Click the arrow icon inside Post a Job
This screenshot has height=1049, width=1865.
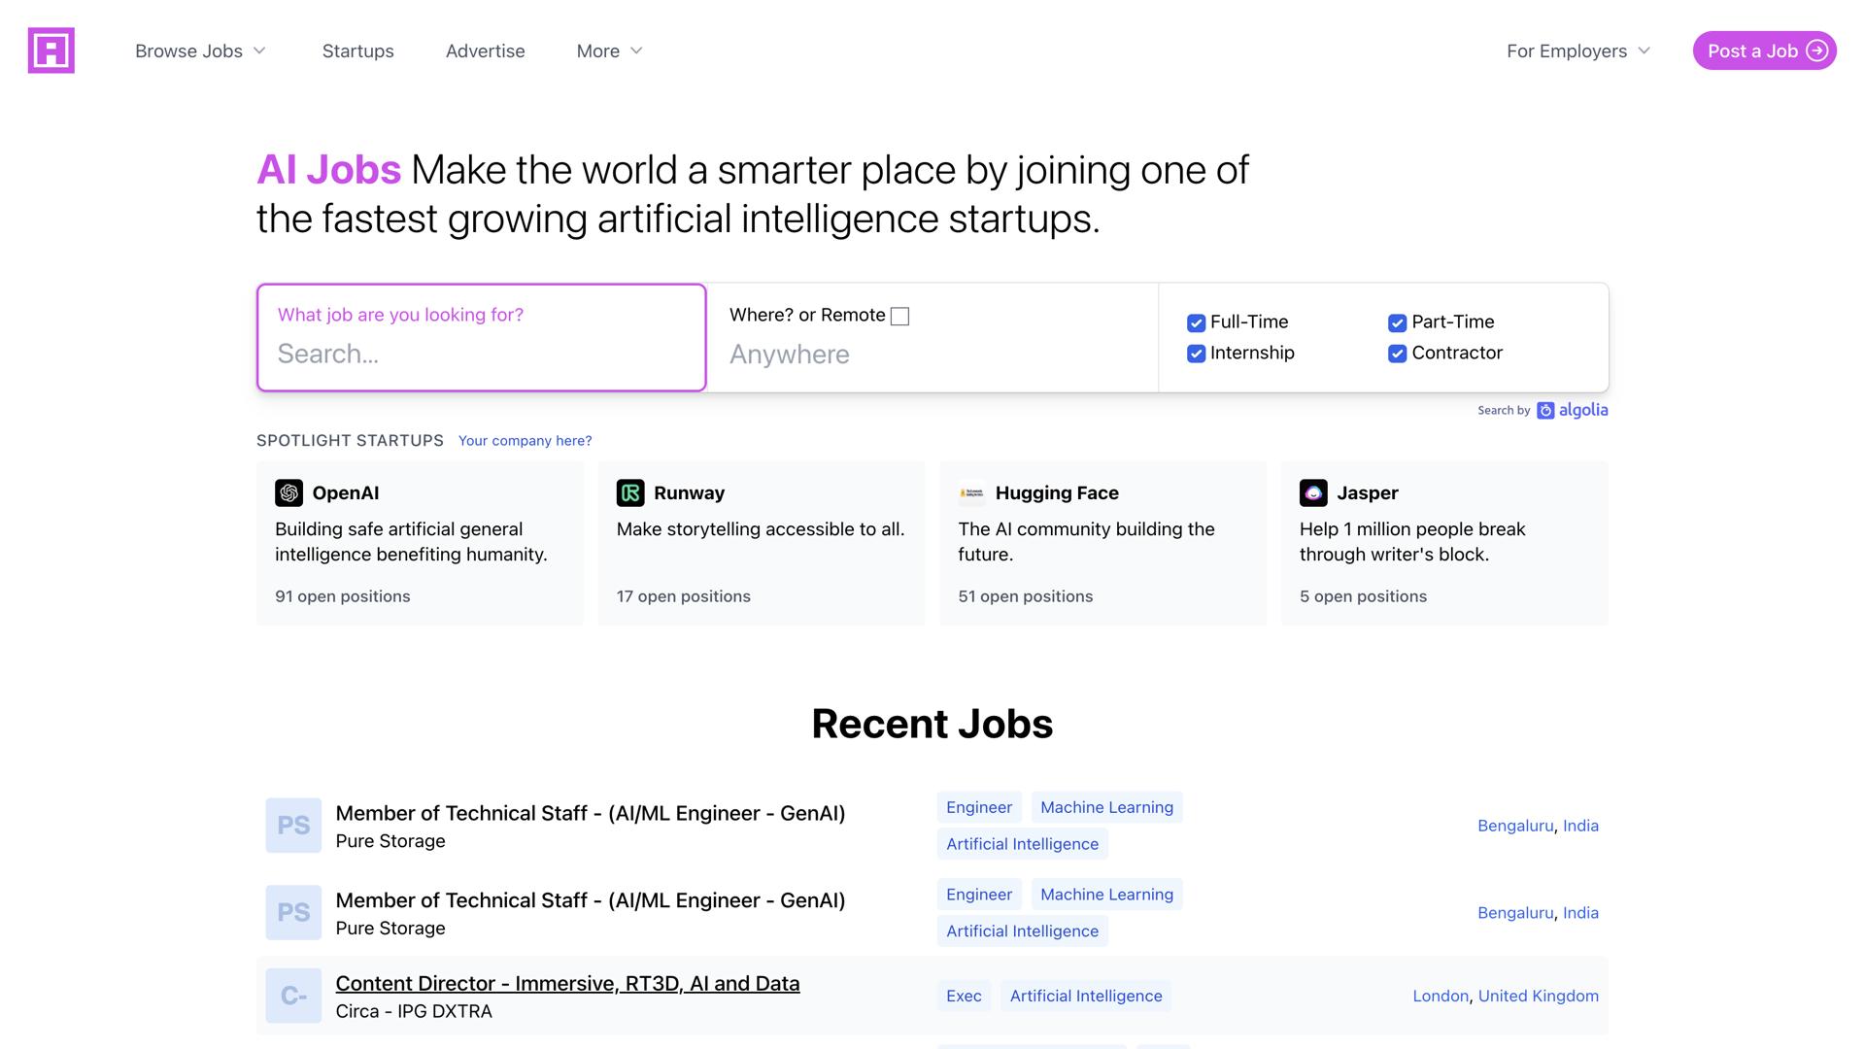click(x=1815, y=51)
